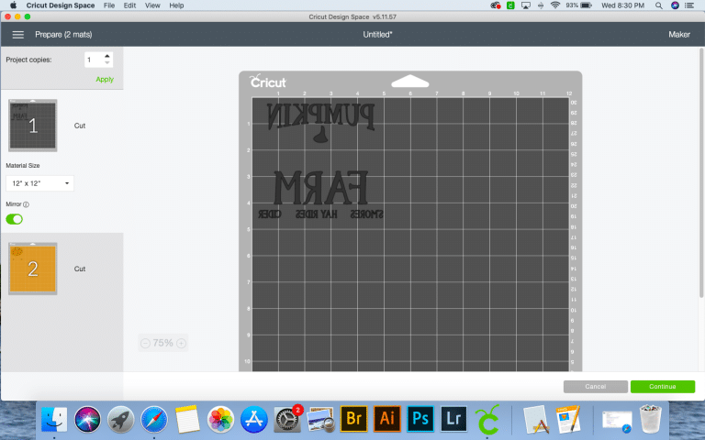Click the Untitled* project name
Screen dimensions: 705x440
tap(377, 35)
